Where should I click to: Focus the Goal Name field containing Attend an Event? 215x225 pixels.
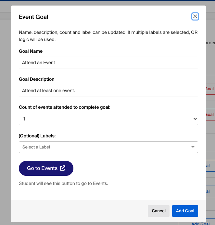coord(108,63)
